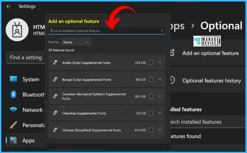Go back with the Settings arrow
Screen dimensions: 247x153
(x=9, y=6)
